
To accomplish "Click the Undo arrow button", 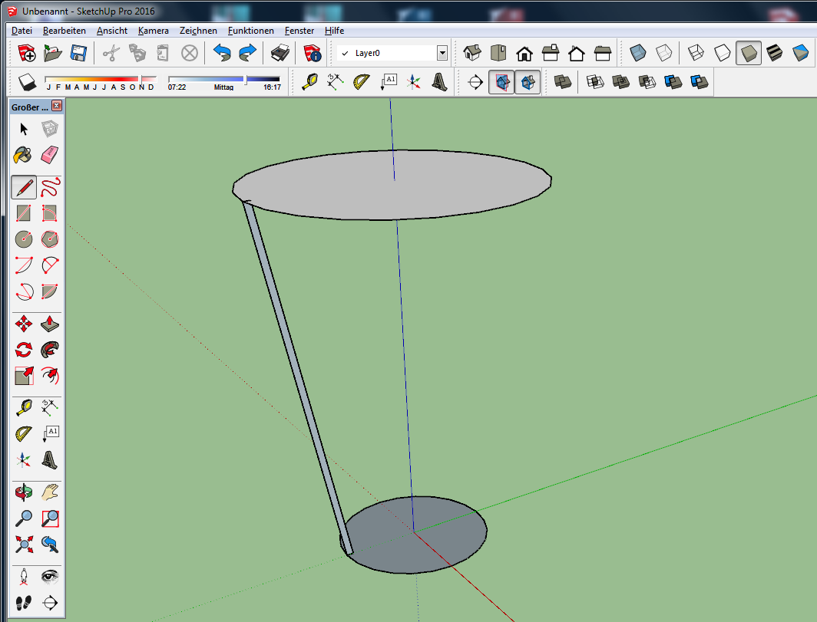I will coord(222,53).
